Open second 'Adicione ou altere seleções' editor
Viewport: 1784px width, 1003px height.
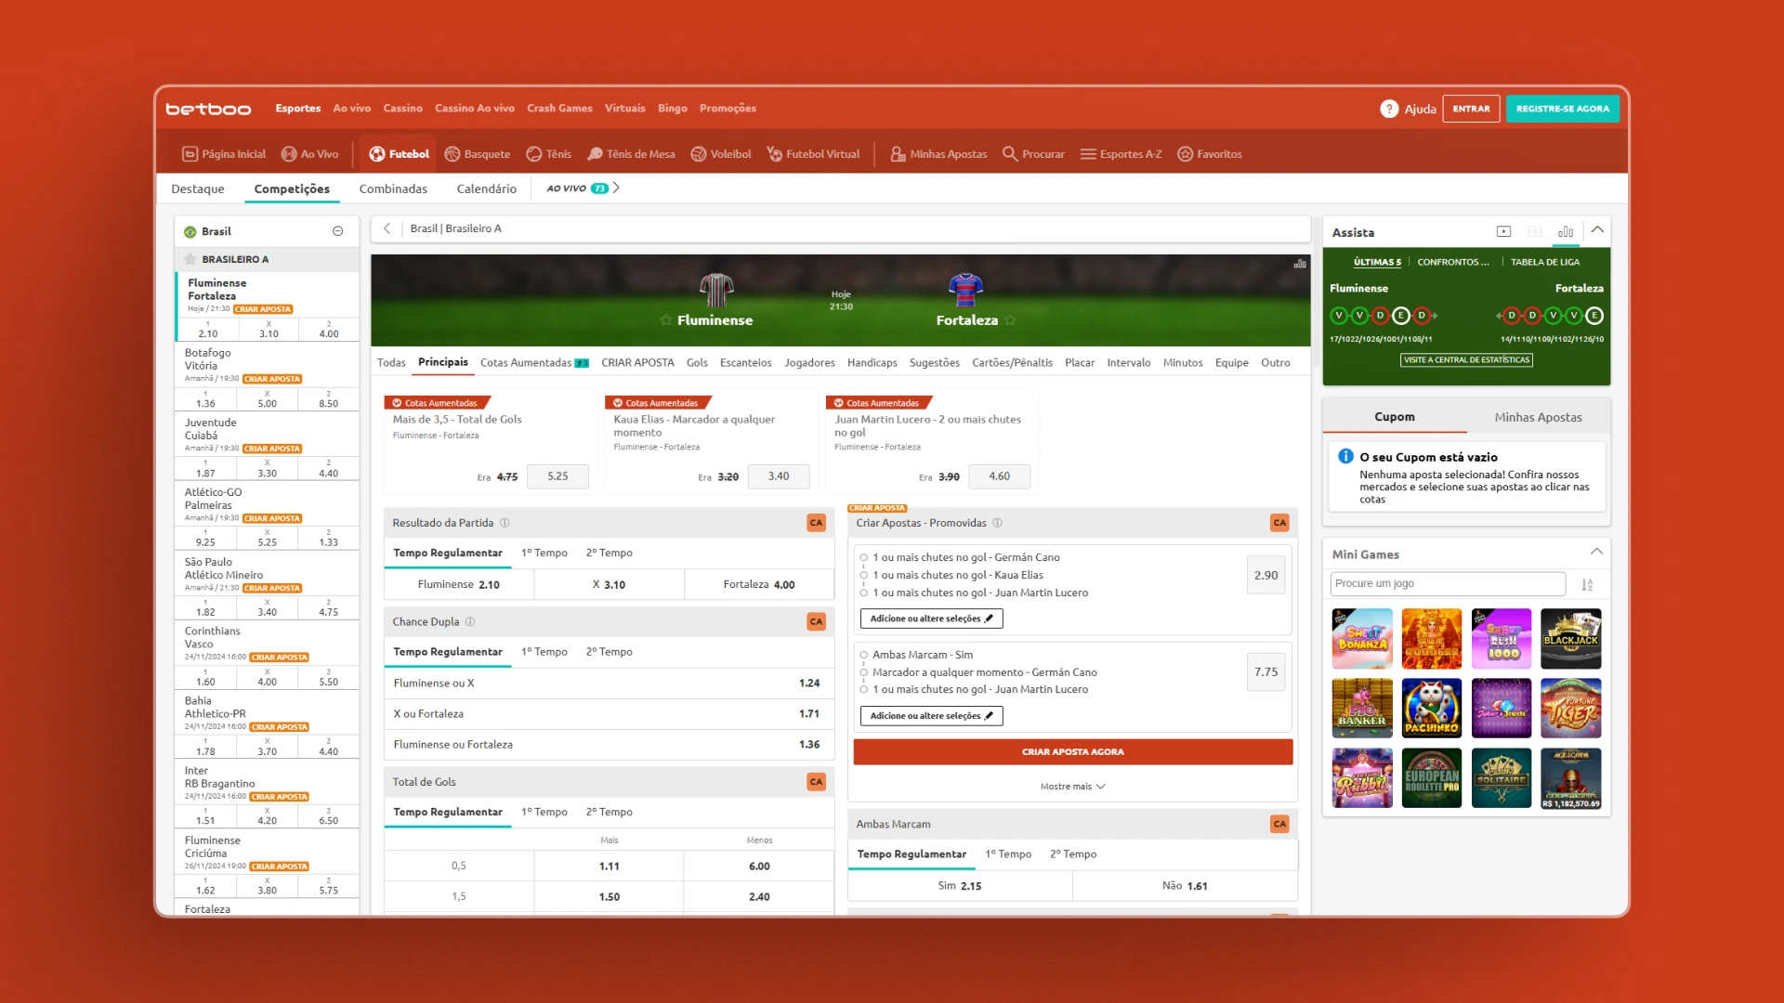pyautogui.click(x=931, y=716)
